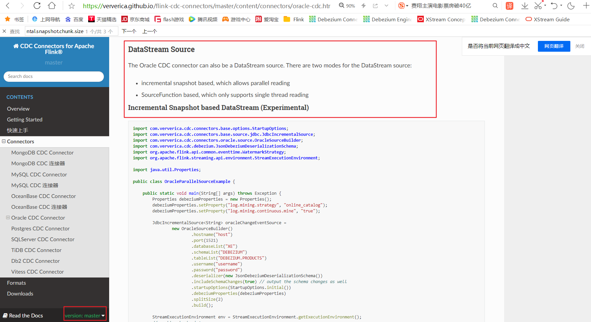Open a new tab with plus icon
This screenshot has height=322, width=591.
[586, 6]
